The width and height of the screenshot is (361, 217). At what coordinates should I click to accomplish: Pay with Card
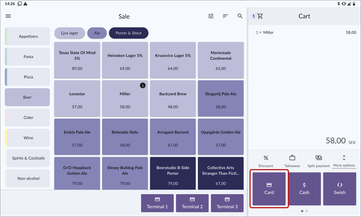click(269, 189)
